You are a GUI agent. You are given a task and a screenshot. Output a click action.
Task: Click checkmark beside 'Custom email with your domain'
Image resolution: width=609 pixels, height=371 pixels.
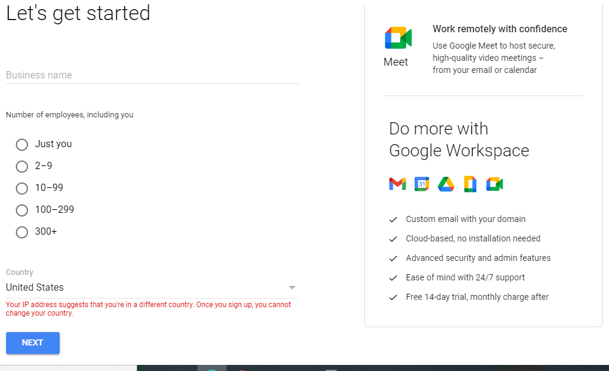click(393, 220)
